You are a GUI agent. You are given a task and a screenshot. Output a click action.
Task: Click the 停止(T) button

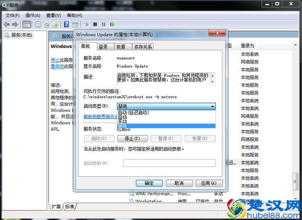[x=132, y=139]
